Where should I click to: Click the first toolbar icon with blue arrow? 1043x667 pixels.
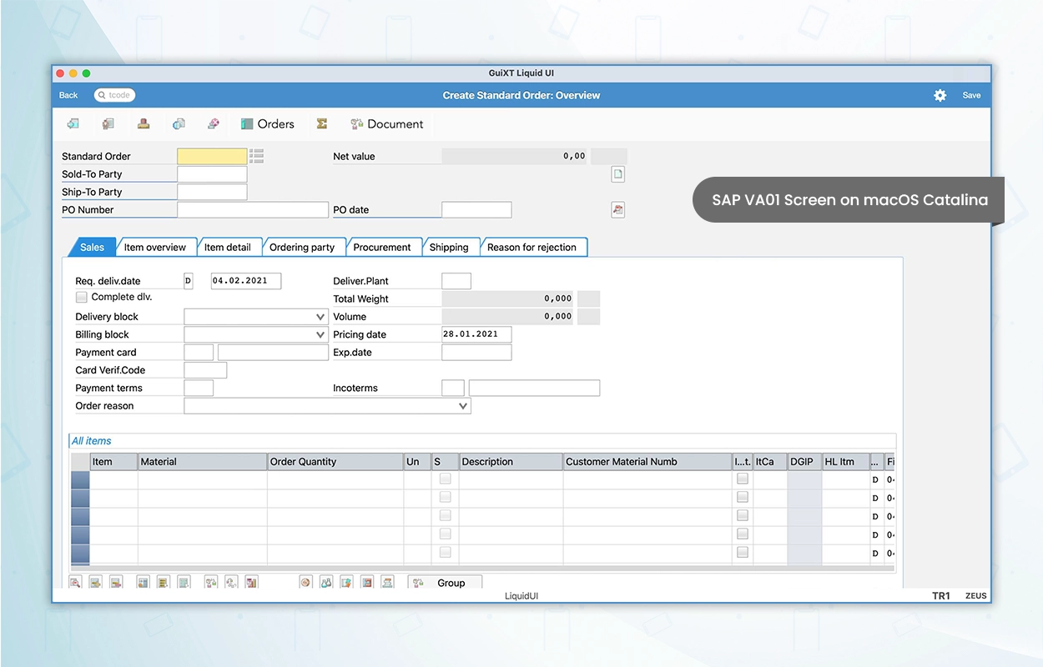pyautogui.click(x=73, y=123)
